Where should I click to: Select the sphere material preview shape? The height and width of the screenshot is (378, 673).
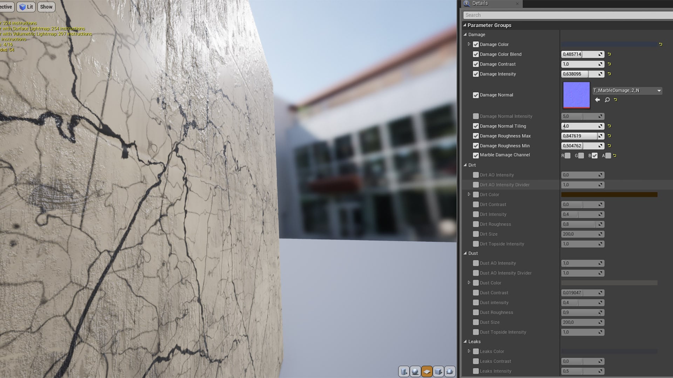point(416,372)
